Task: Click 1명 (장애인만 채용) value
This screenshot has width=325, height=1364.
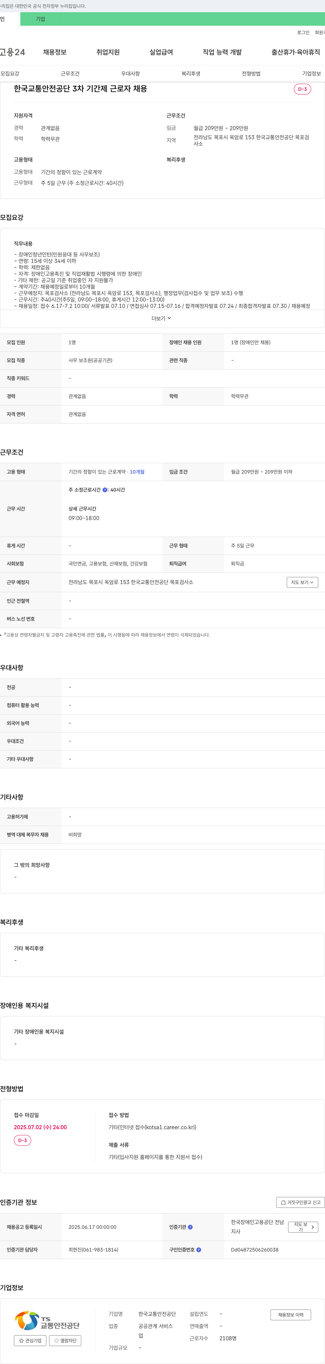Action: [x=251, y=342]
